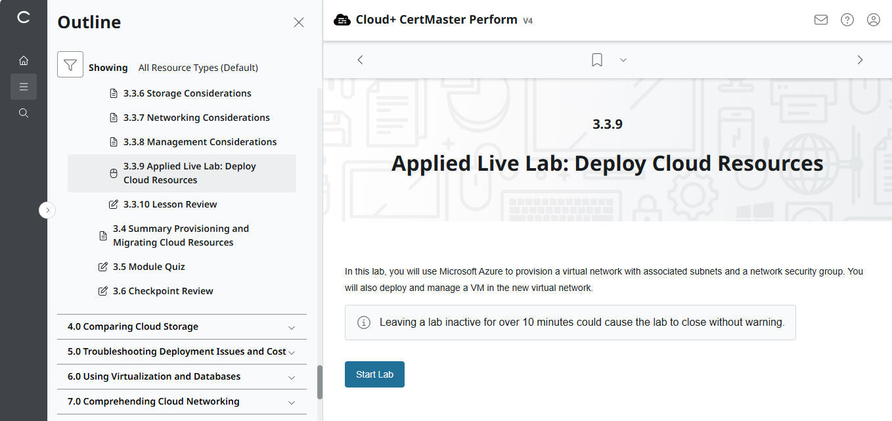The width and height of the screenshot is (892, 421).
Task: Click the help question mark icon
Action: click(847, 20)
